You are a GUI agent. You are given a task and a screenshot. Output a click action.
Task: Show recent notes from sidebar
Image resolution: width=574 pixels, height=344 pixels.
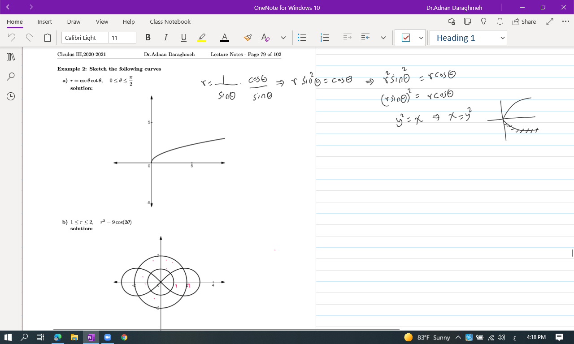click(x=11, y=96)
